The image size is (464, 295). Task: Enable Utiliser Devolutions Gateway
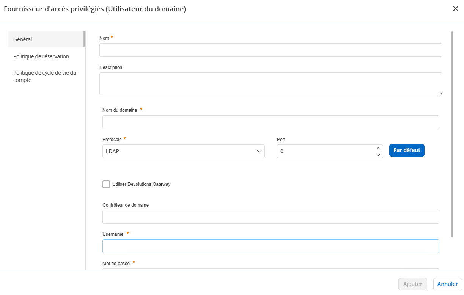(x=106, y=184)
